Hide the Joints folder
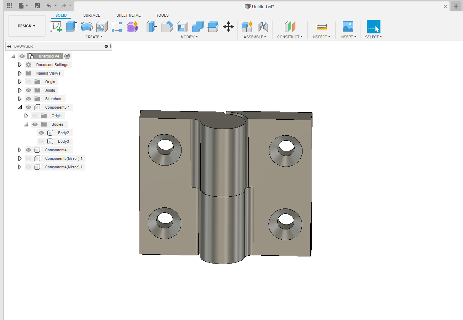 [28, 90]
